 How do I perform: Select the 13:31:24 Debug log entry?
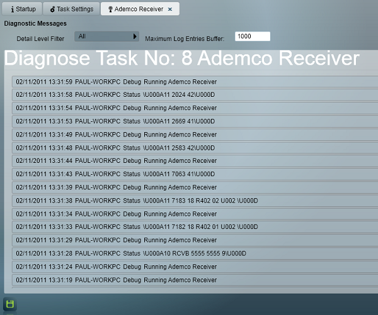tap(195, 267)
